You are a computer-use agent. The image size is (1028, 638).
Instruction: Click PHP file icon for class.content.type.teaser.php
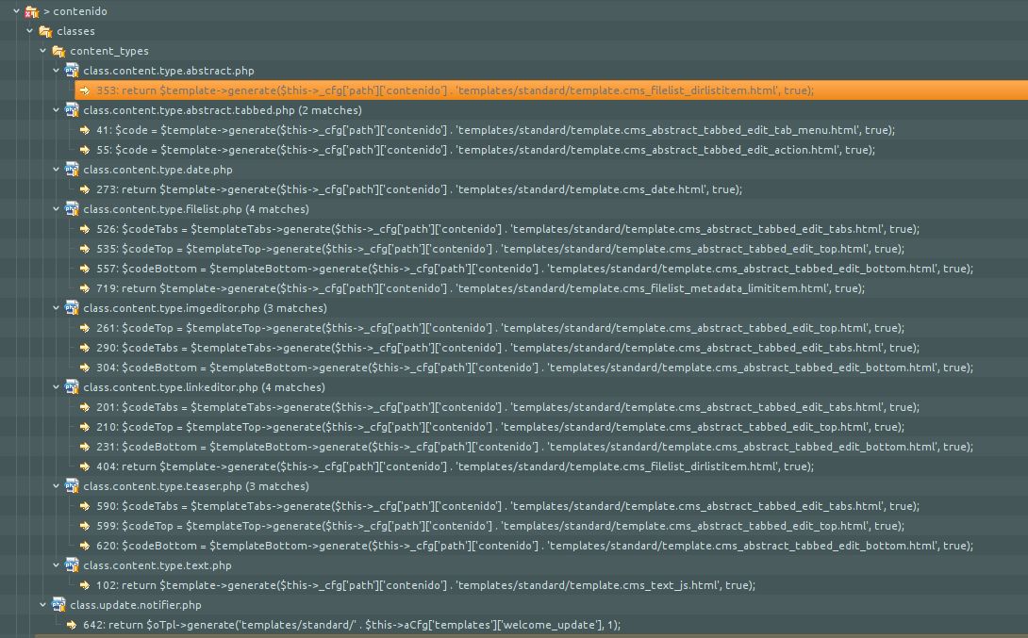tap(72, 486)
